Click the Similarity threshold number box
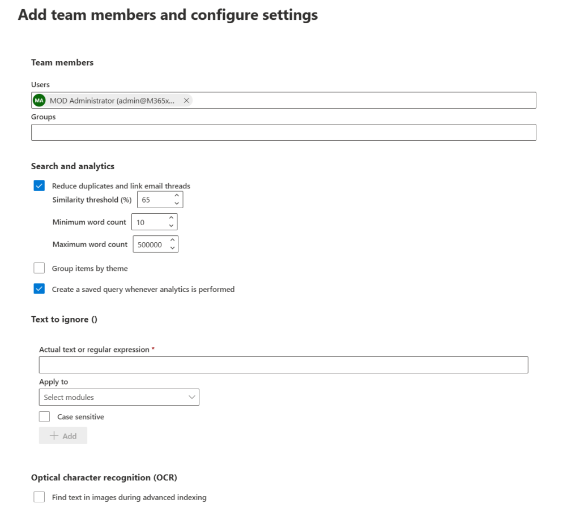580x508 pixels. point(154,200)
